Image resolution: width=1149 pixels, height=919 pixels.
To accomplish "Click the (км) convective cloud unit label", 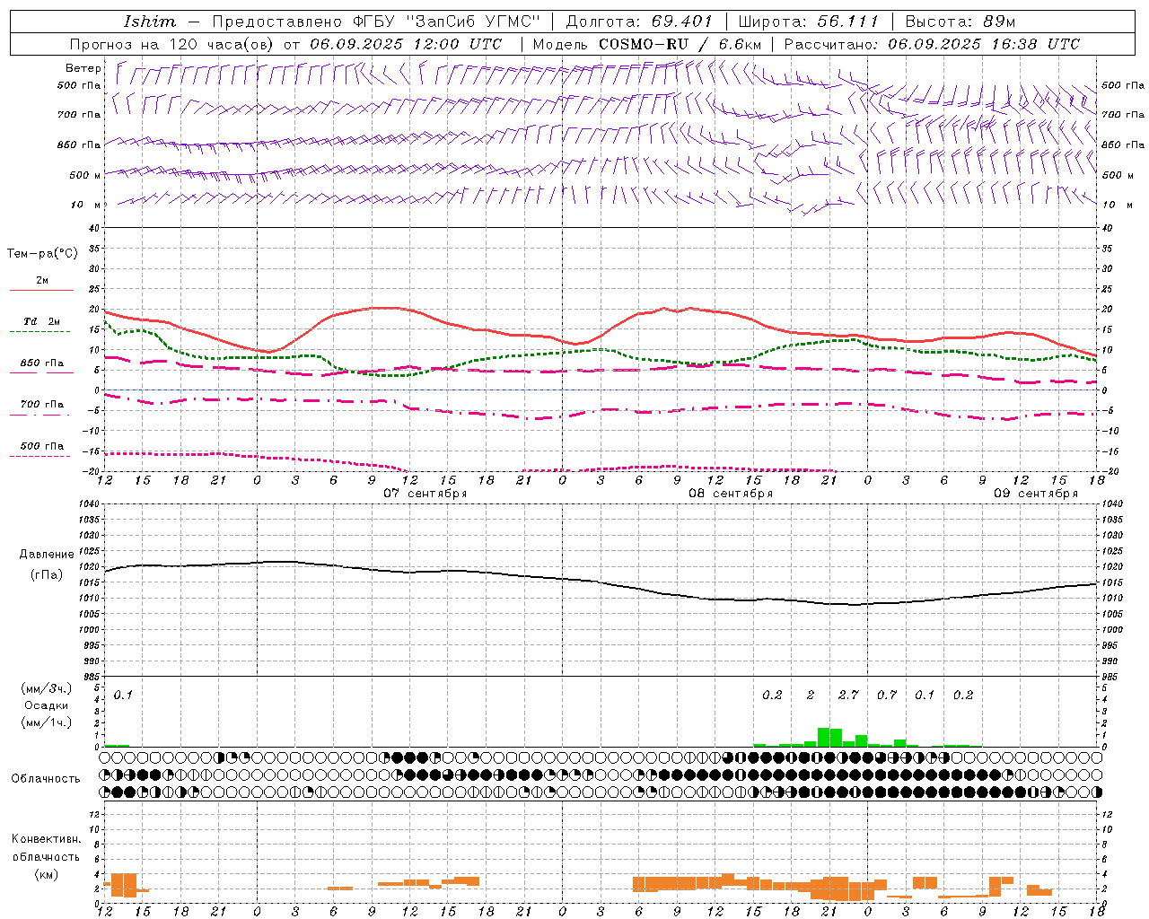I will coord(46,874).
